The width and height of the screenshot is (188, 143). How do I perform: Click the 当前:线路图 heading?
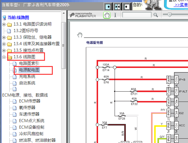18,17
